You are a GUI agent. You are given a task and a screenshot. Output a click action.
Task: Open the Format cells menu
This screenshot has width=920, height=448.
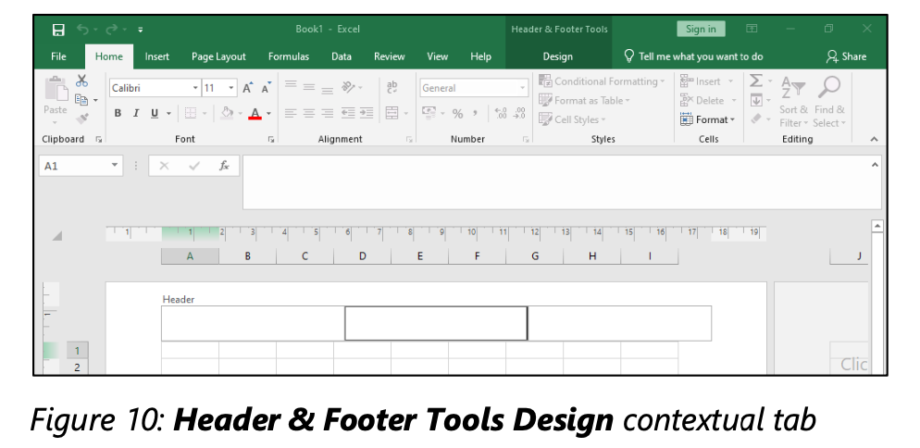[707, 119]
